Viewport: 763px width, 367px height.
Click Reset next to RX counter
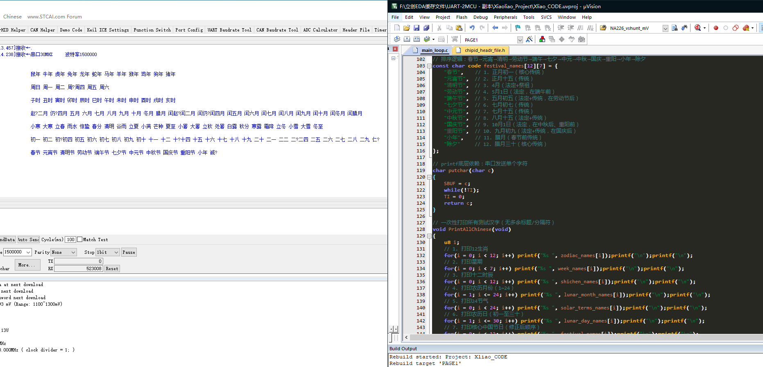pos(112,269)
